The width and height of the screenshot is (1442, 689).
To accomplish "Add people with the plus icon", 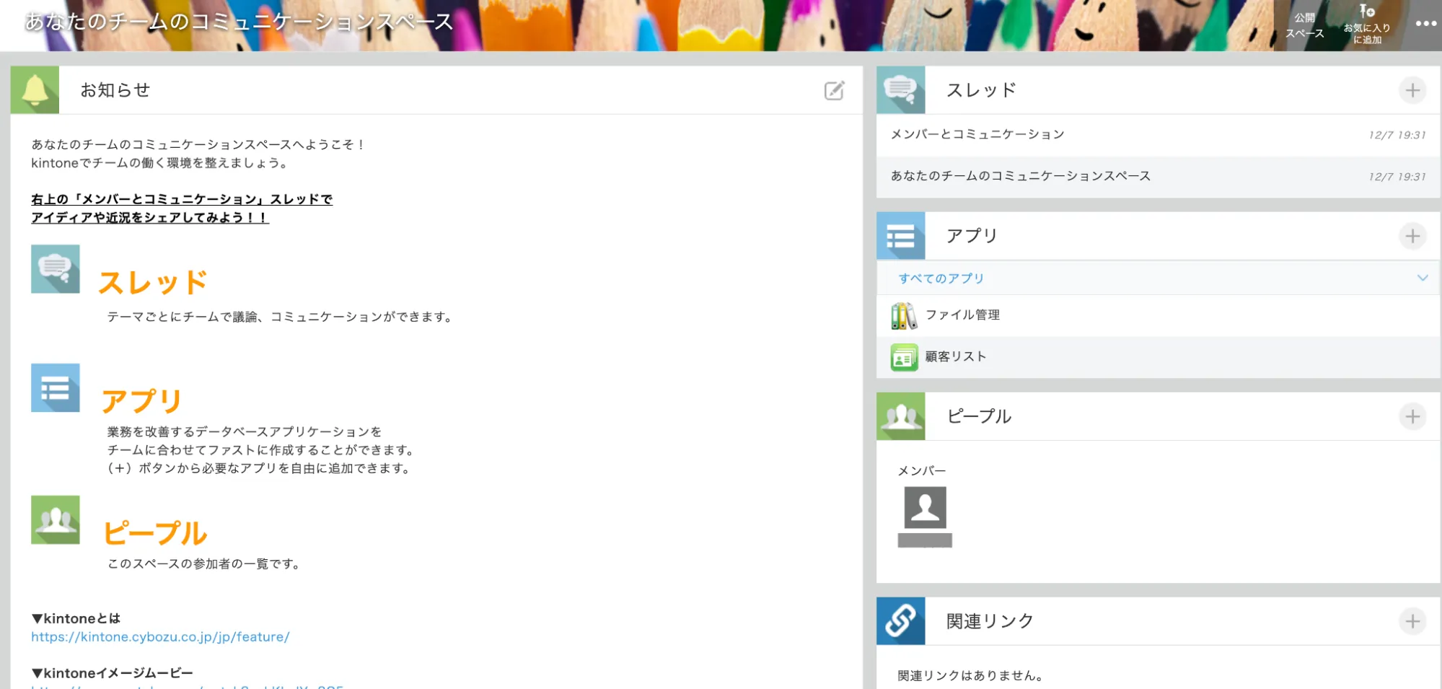I will (x=1412, y=416).
